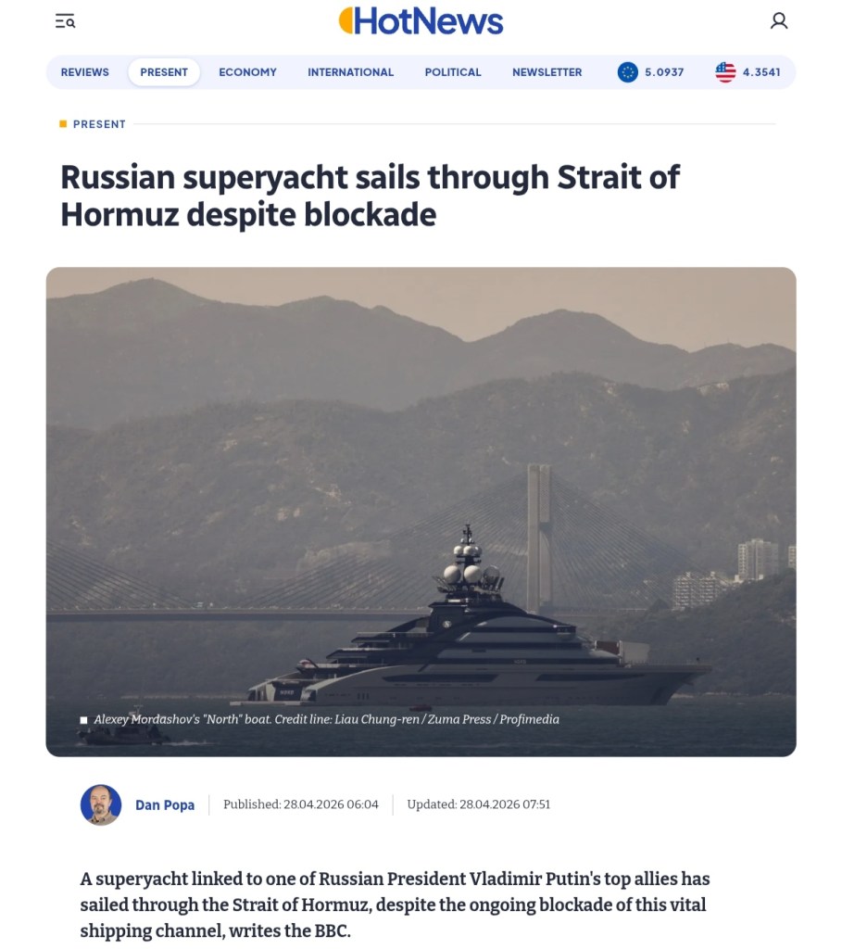Open the user account icon
The width and height of the screenshot is (842, 949).
coord(779,20)
